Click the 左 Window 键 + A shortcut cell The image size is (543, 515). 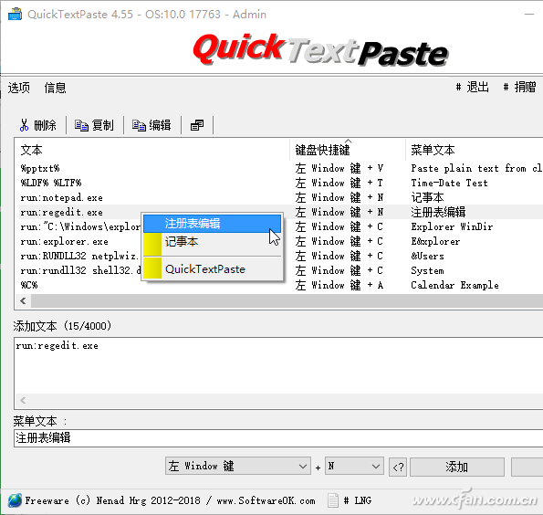[339, 285]
